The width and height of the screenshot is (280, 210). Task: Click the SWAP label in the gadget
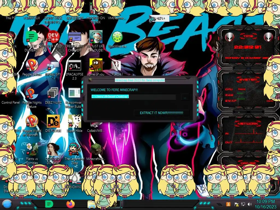click(231, 101)
